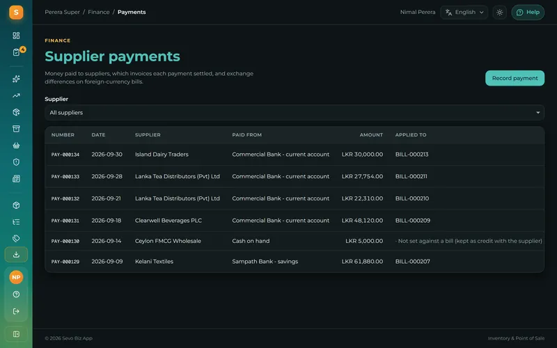The image size is (557, 348).
Task: Click BILL-000207 in Applied To
Action: [413, 262]
